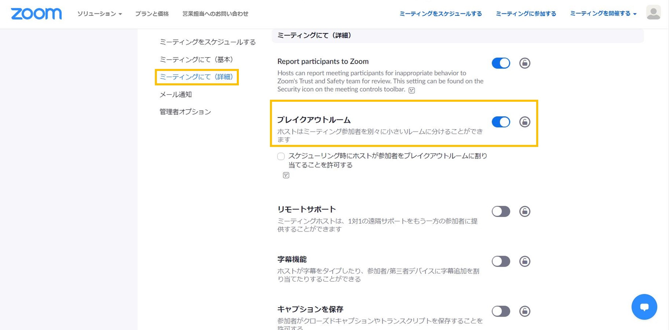The image size is (669, 330).
Task: Click info icon below breakout room checkbox
Action: pyautogui.click(x=286, y=175)
